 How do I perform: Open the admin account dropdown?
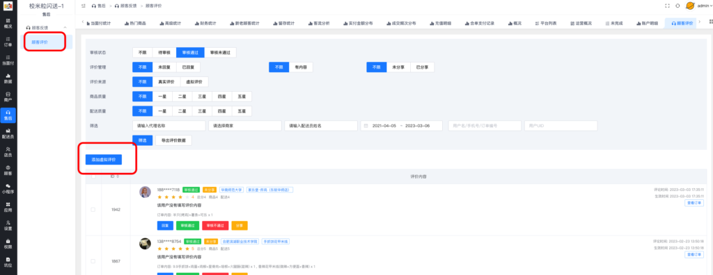705,6
